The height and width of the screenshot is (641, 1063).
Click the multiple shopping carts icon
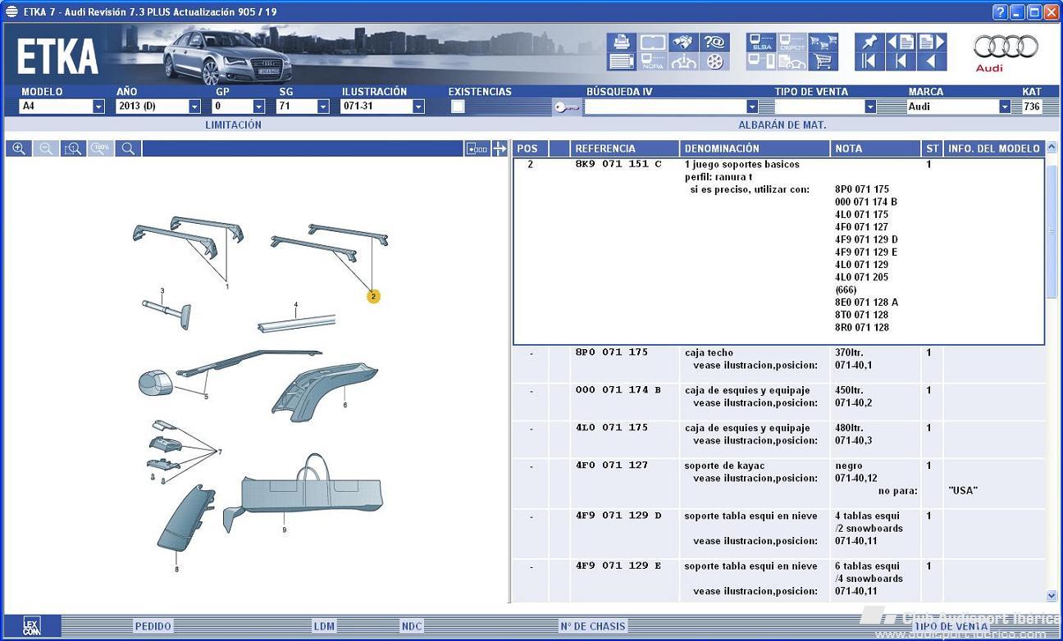(823, 42)
